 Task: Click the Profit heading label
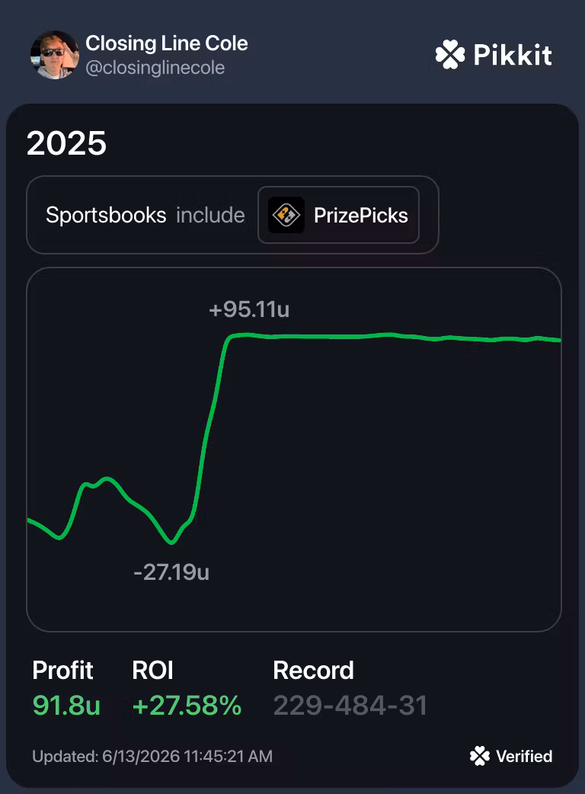[62, 671]
